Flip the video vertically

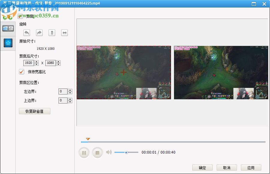52,33
